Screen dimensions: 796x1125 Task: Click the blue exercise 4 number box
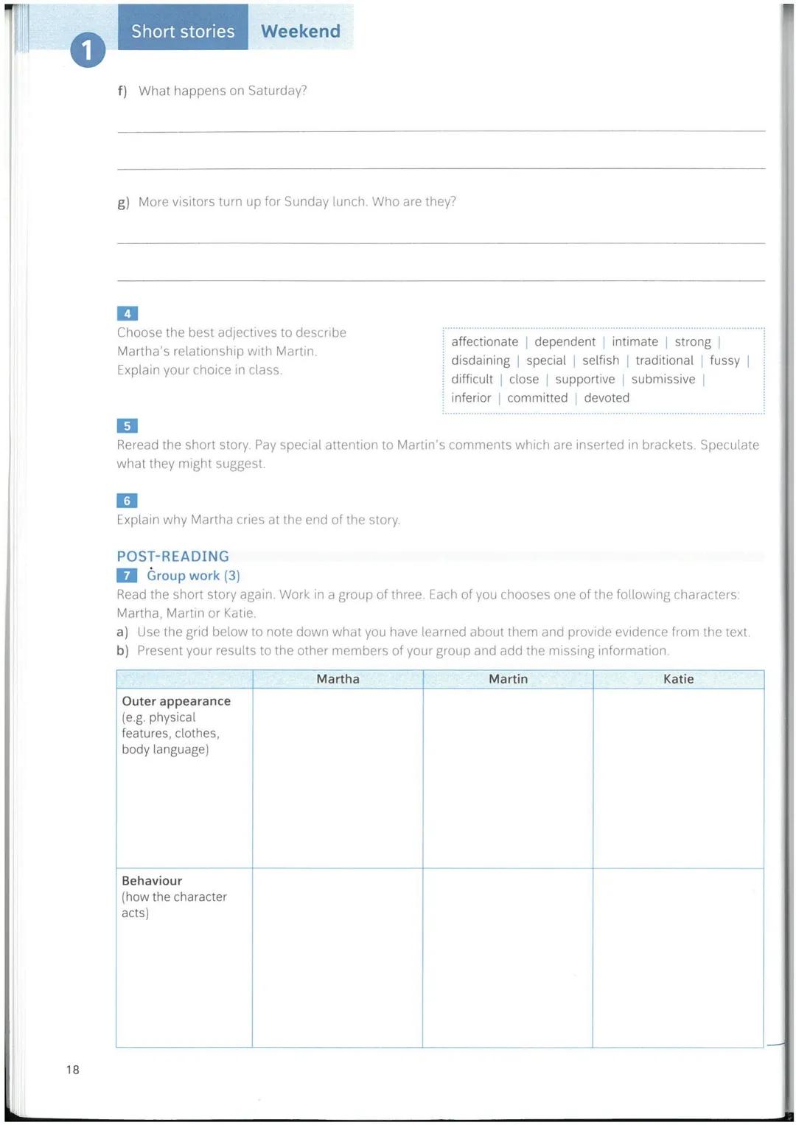pyautogui.click(x=127, y=313)
